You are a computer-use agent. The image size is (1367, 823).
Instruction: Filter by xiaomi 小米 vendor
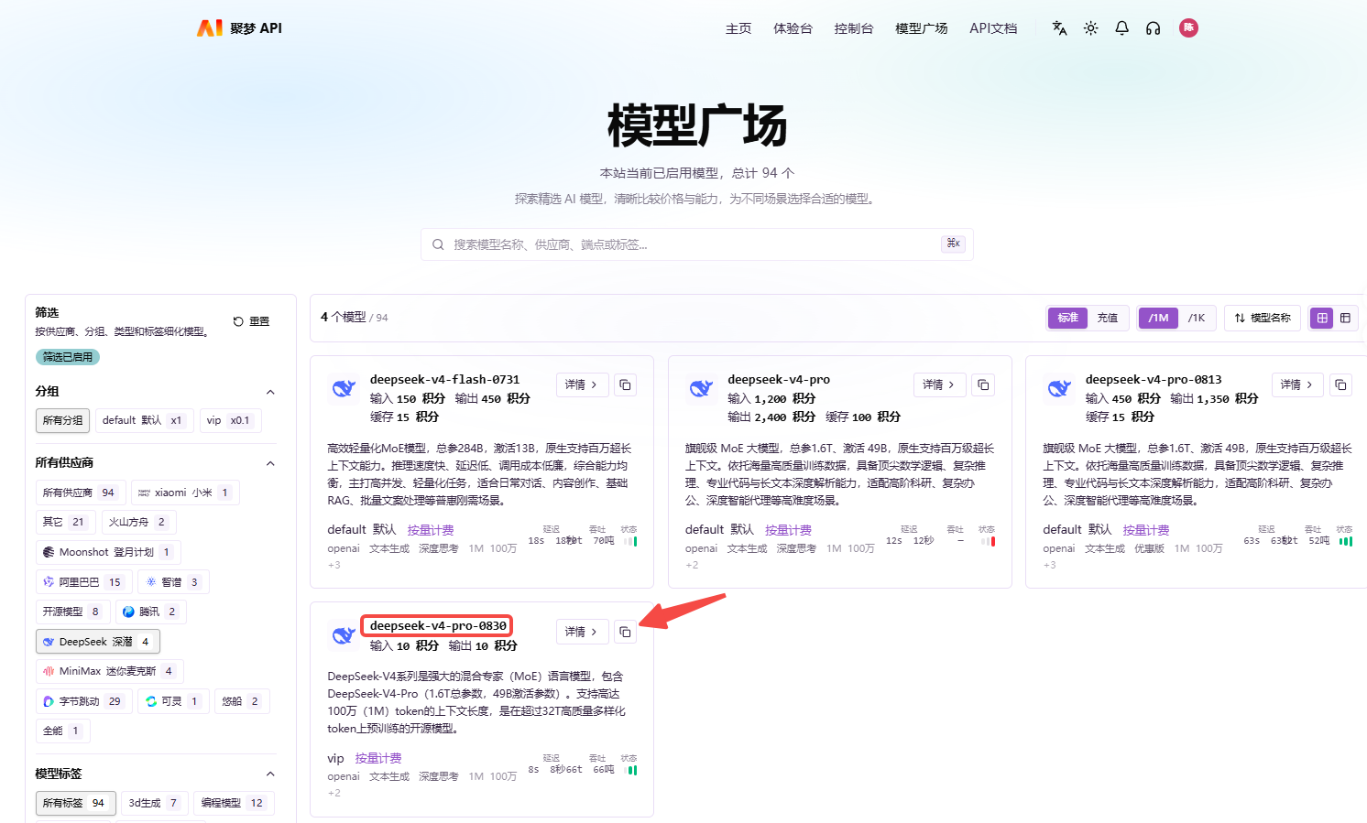[x=185, y=493]
